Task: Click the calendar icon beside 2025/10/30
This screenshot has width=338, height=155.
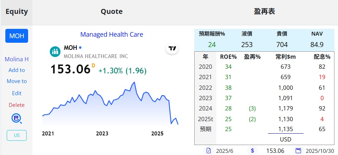Action: (298, 151)
